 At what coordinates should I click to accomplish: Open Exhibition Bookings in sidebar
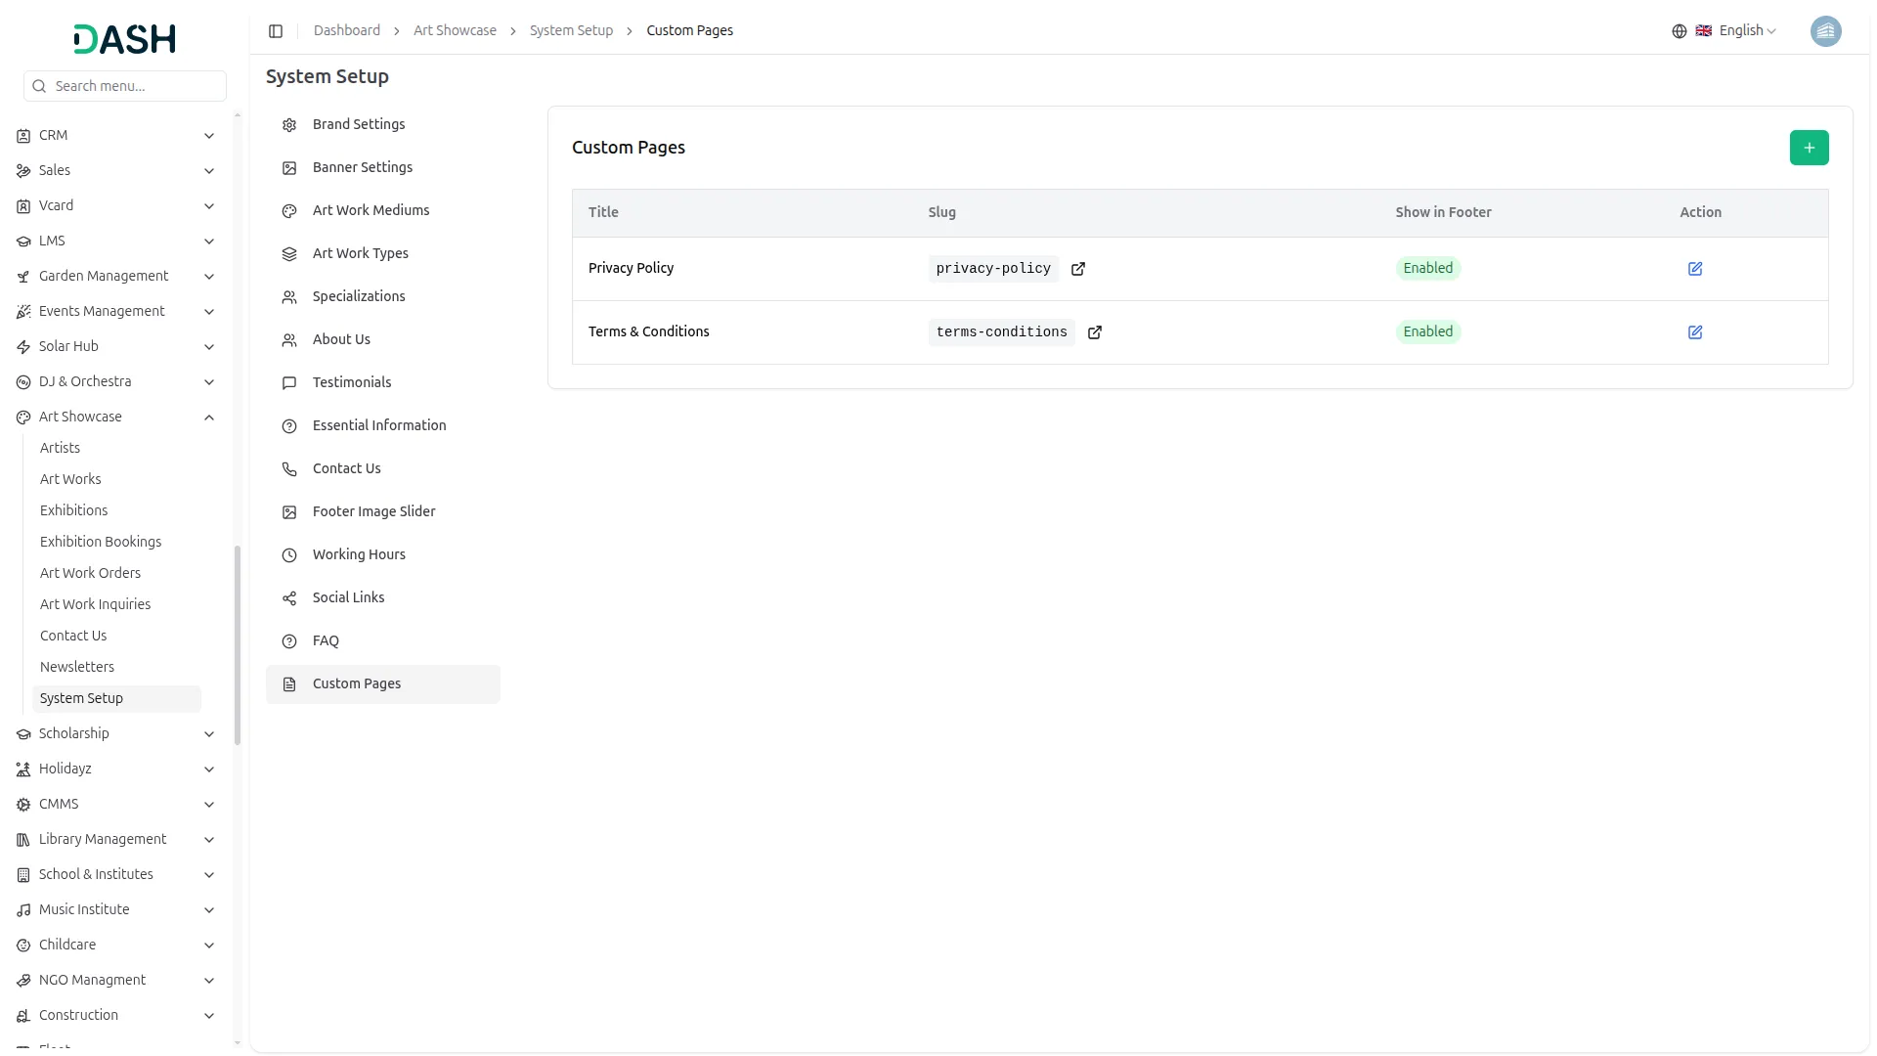[101, 542]
